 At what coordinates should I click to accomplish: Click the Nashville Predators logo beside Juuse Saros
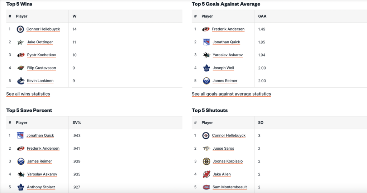206,149
